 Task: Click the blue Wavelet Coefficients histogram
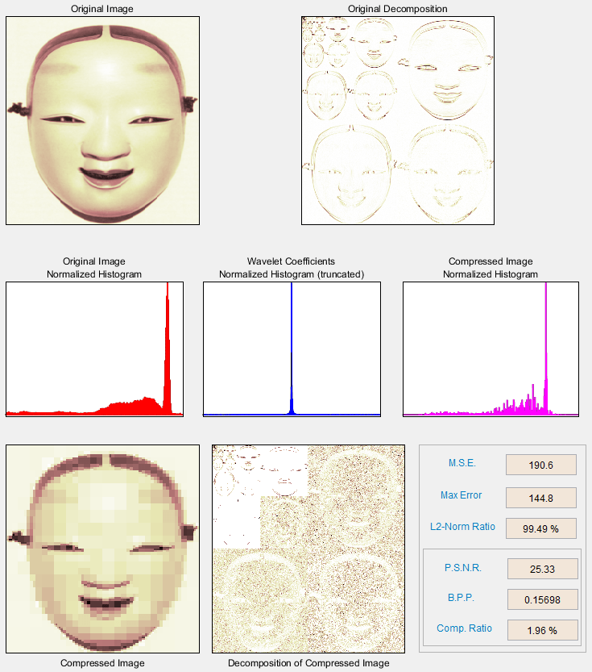click(292, 349)
